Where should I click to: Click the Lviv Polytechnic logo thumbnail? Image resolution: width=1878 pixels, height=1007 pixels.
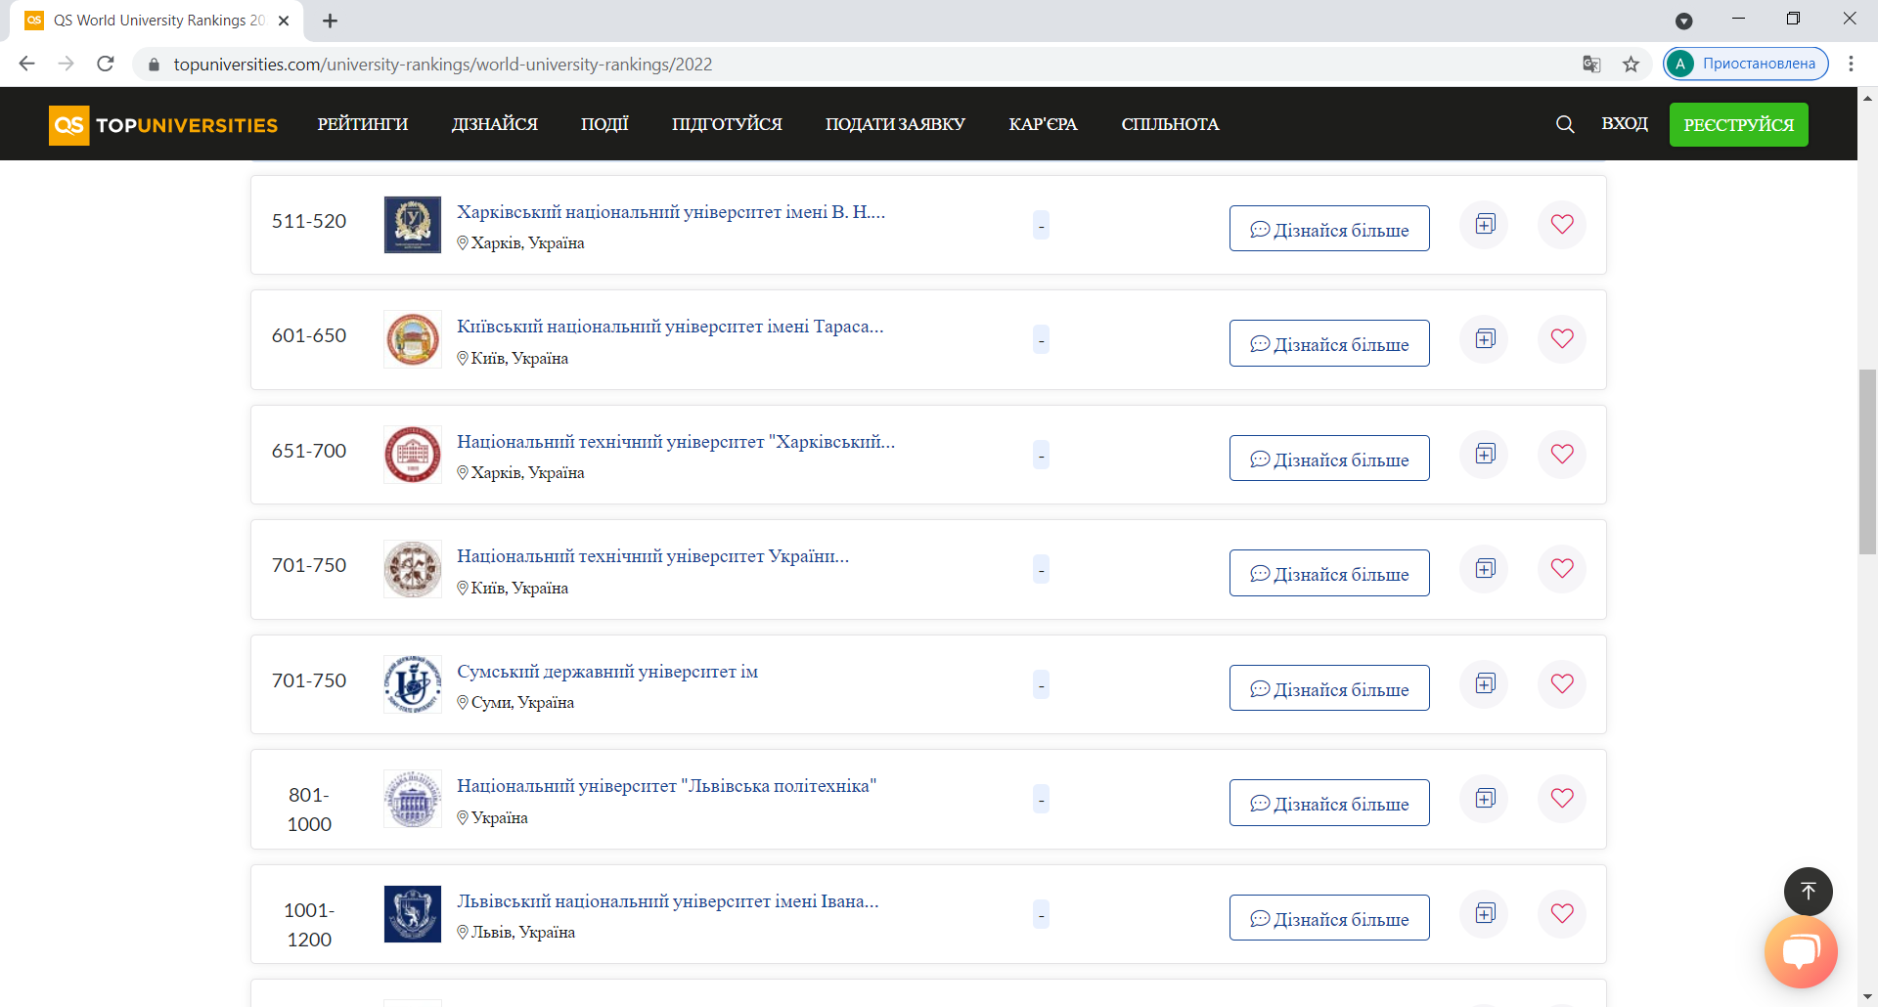413,799
